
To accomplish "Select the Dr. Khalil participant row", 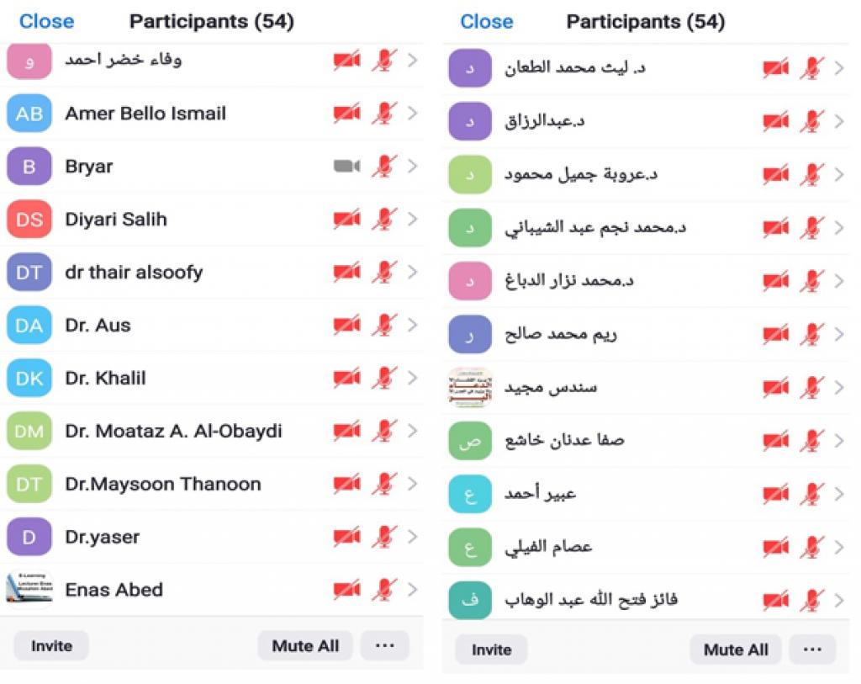I will click(x=168, y=379).
